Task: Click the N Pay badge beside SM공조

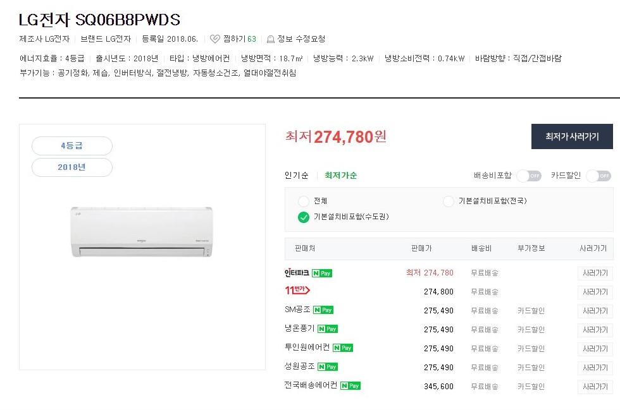Action: coord(323,310)
